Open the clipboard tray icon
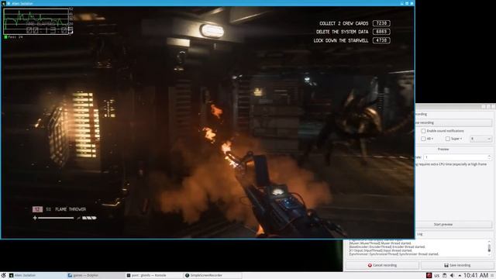 click(x=444, y=276)
